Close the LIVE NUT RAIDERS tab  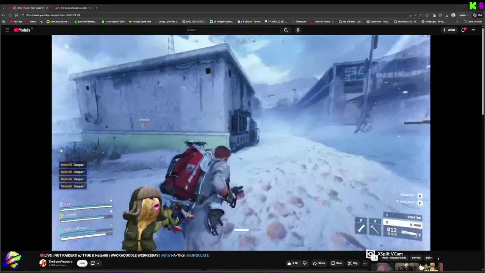[47, 8]
